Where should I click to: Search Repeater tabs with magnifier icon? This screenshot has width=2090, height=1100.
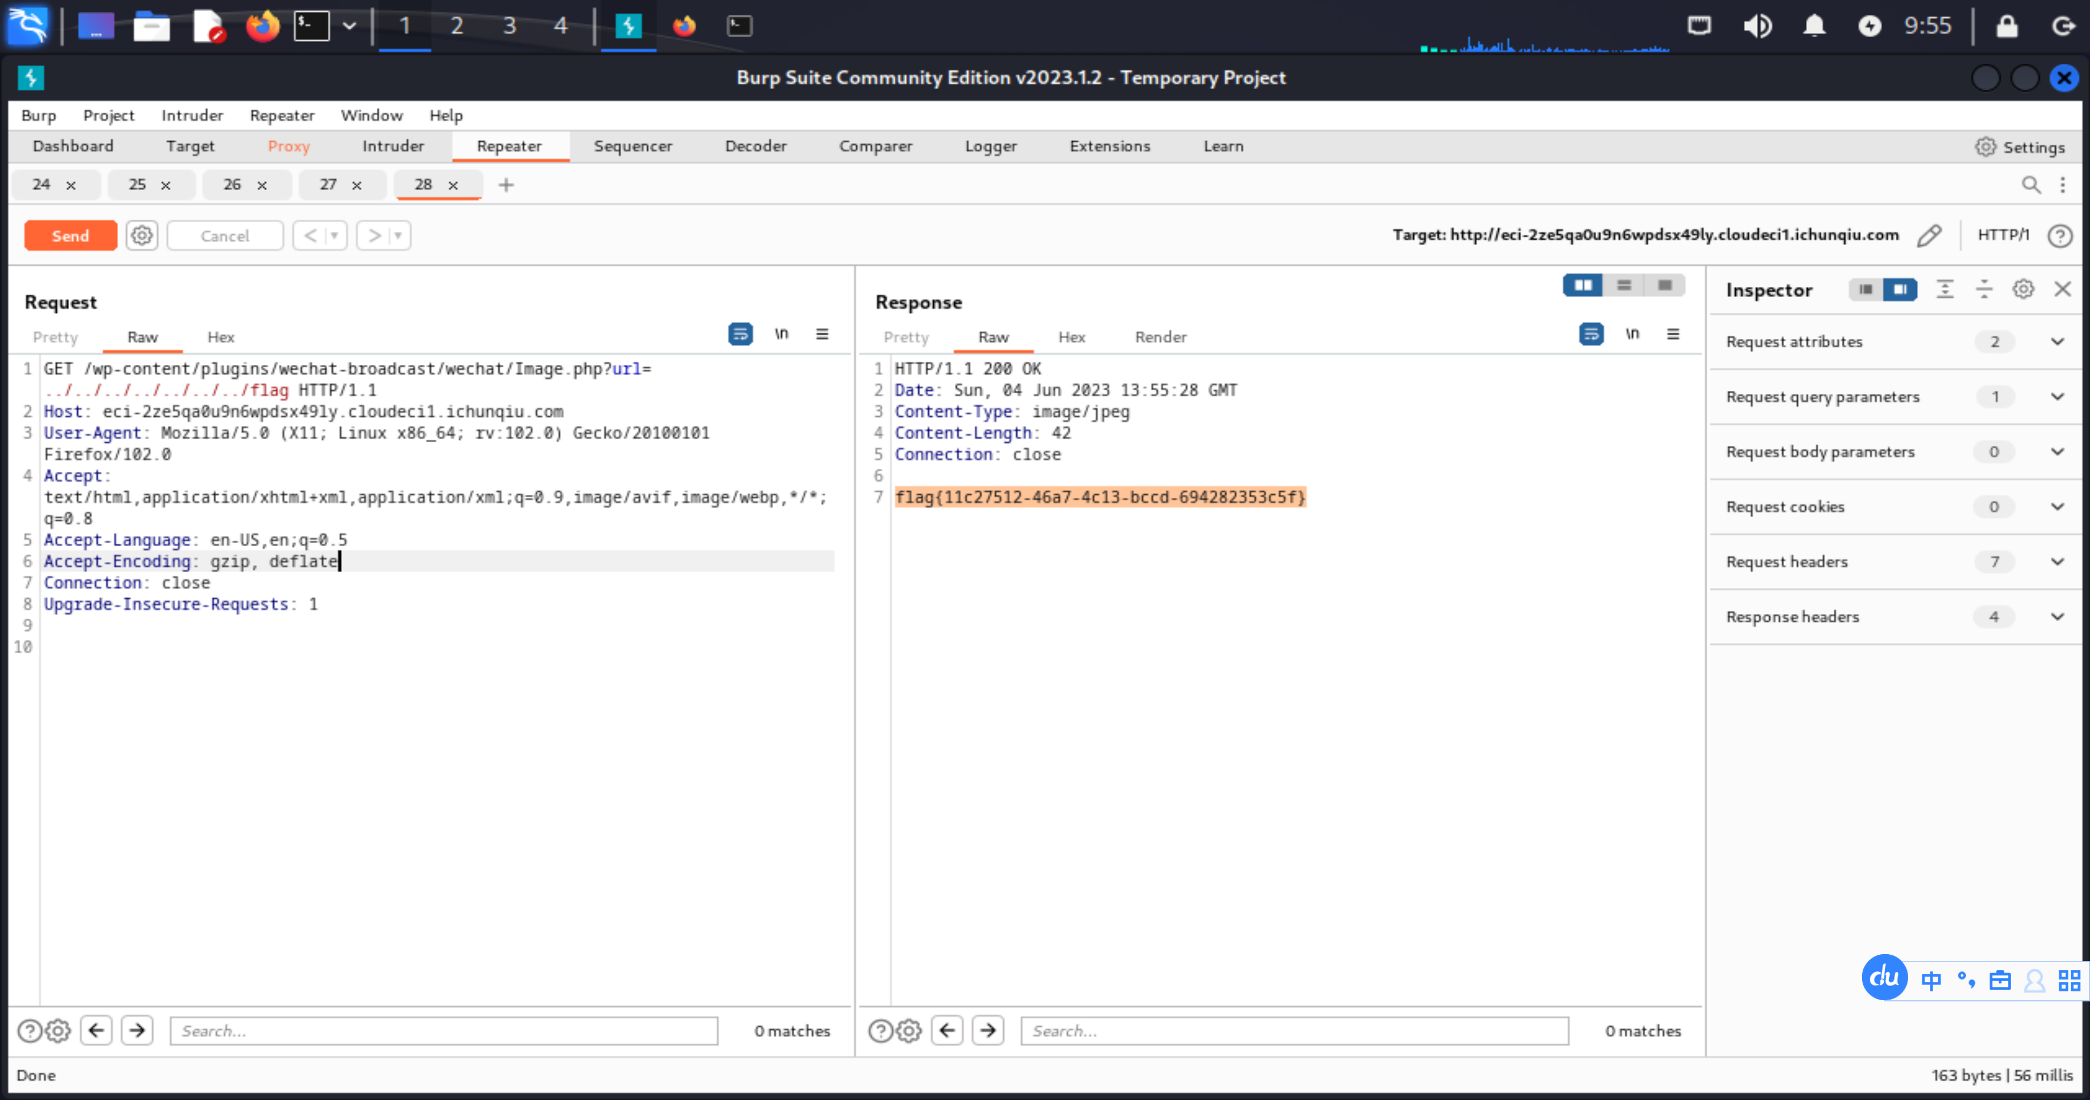[x=2031, y=185]
